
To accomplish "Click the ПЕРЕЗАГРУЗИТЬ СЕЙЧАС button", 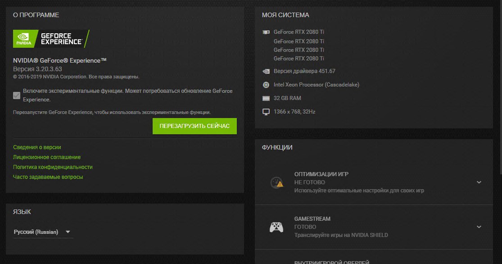I will pos(194,126).
